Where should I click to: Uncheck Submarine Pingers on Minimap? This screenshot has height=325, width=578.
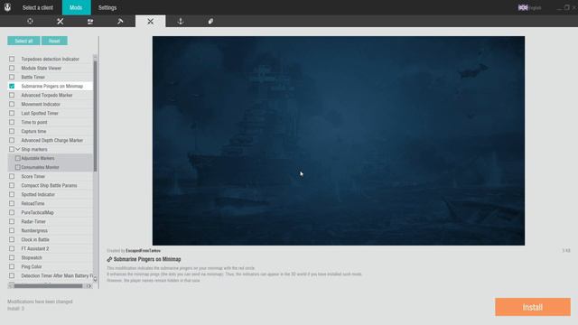click(x=12, y=87)
